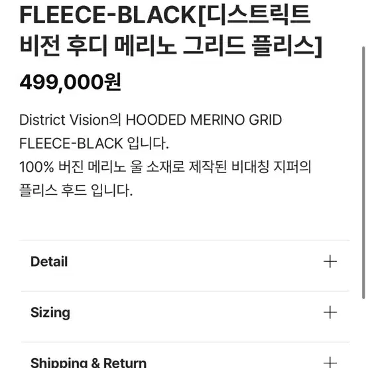368x368 pixels.
Task: Click the divider line between Detail and Sizing
Action: point(185,291)
